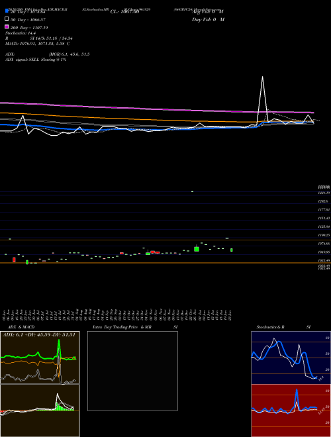
Task: Click the 'Day Vol: 0 M' text
Action: pos(208,19)
